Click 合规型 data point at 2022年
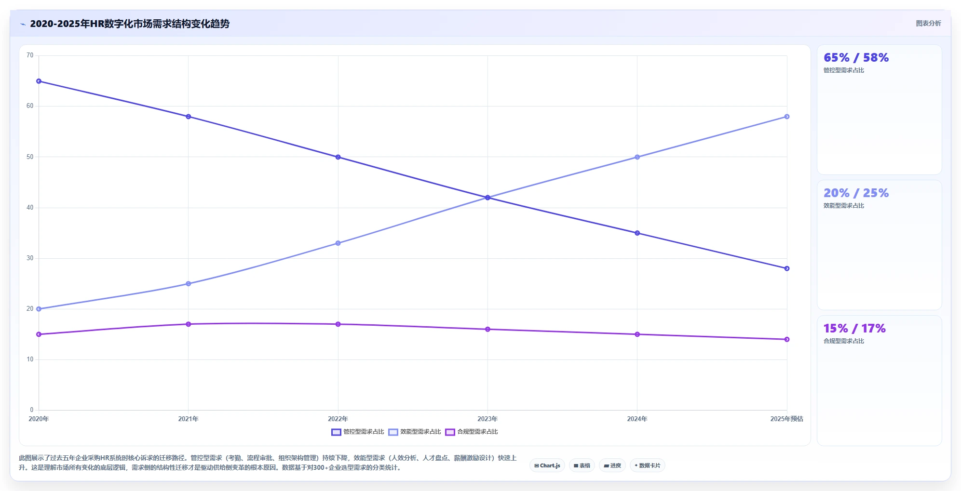Viewport: 961px width, 491px height. point(338,324)
